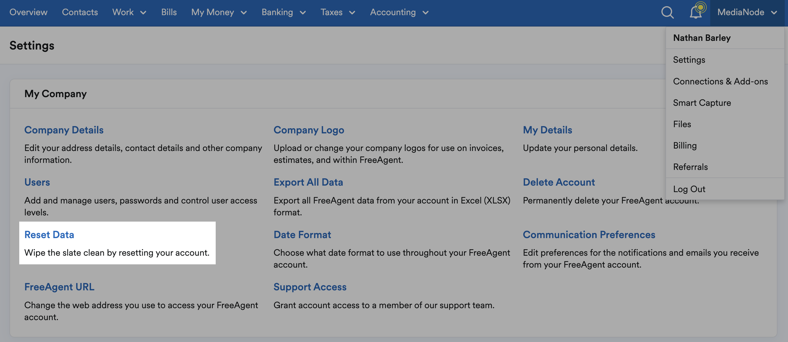788x342 pixels.
Task: Click the Settings page heading
Action: point(32,45)
